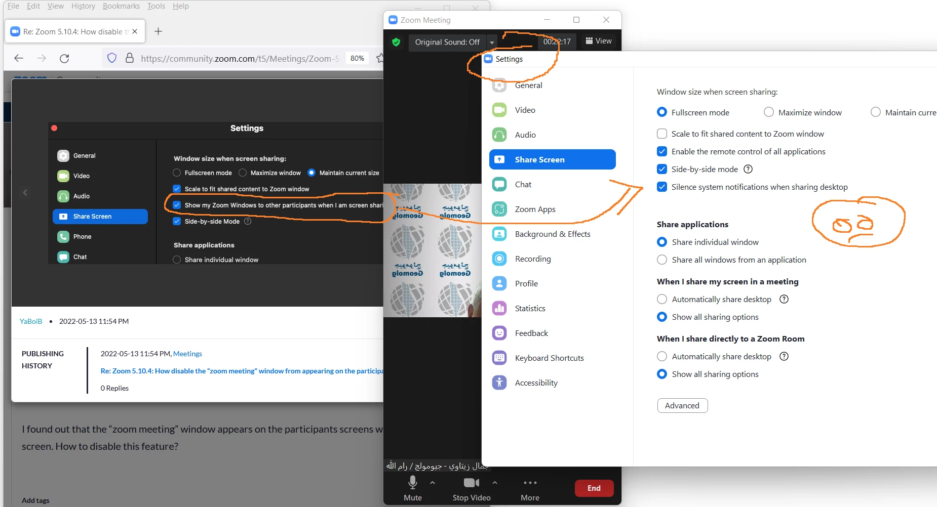The height and width of the screenshot is (507, 937).
Task: Open a new browser tab
Action: [158, 31]
